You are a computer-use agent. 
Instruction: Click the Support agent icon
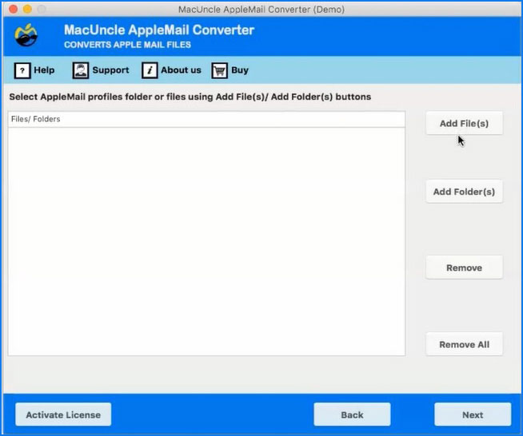point(81,70)
